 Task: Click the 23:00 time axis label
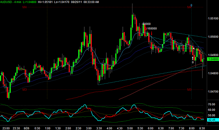click(6, 128)
